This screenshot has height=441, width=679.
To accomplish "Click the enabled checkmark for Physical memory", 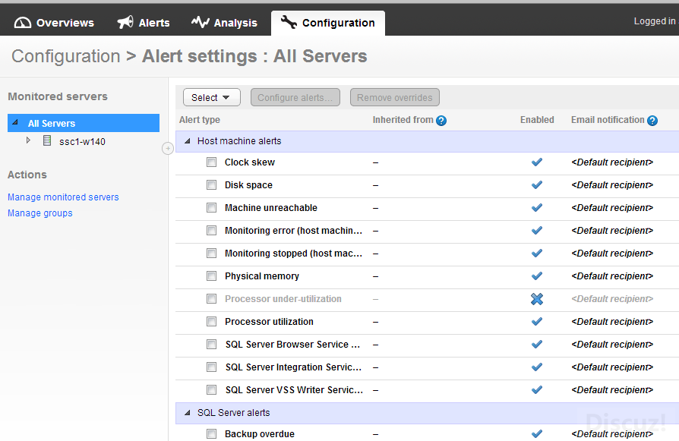I will tap(537, 276).
